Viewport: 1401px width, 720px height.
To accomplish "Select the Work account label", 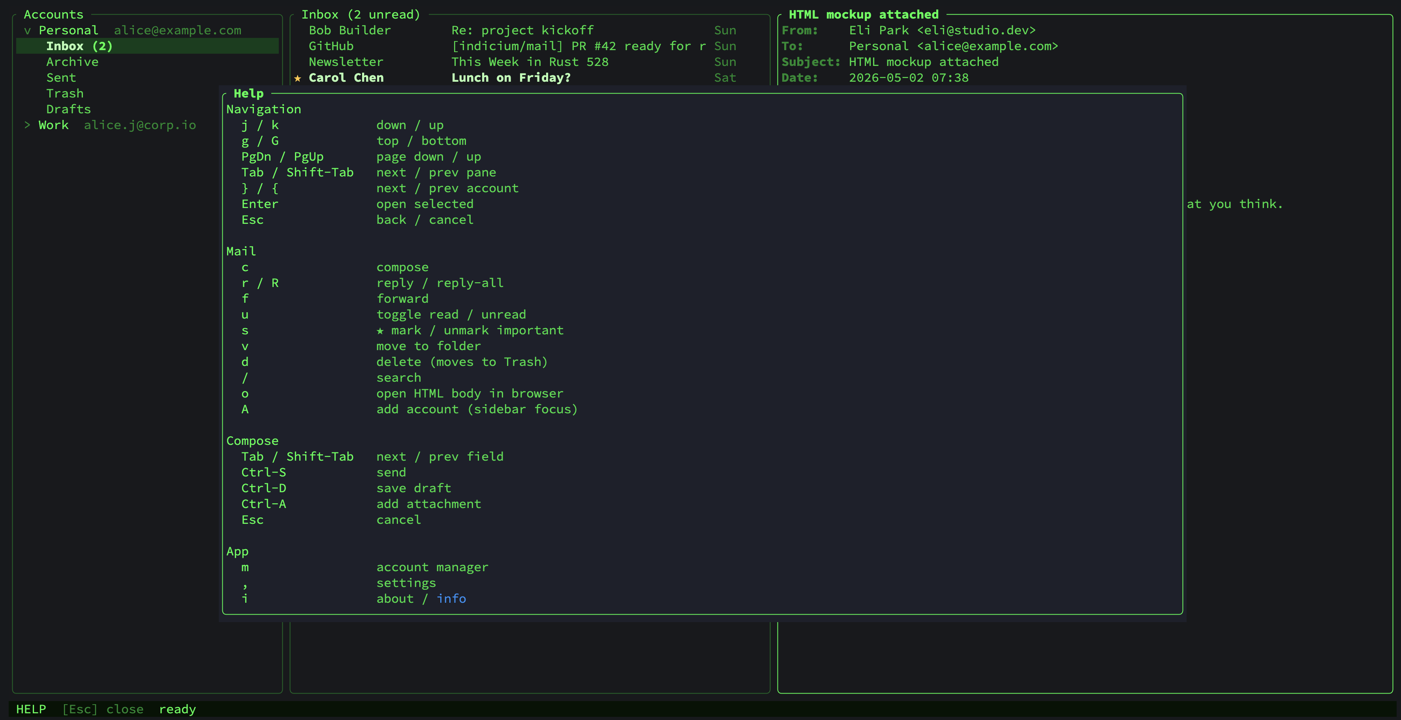I will (53, 125).
